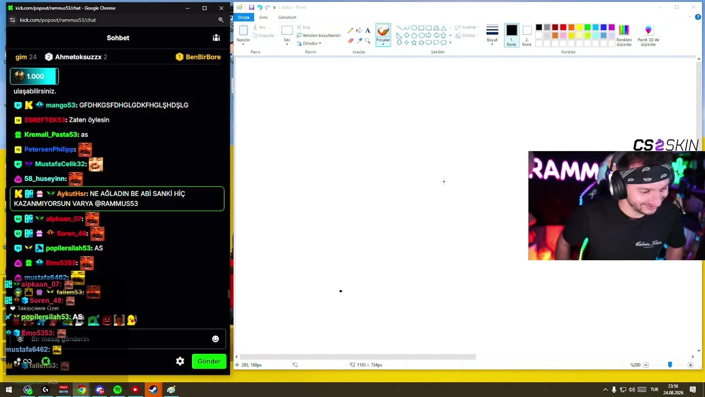Click the Fırçalar brushes icon
This screenshot has height=397, width=705.
click(383, 31)
